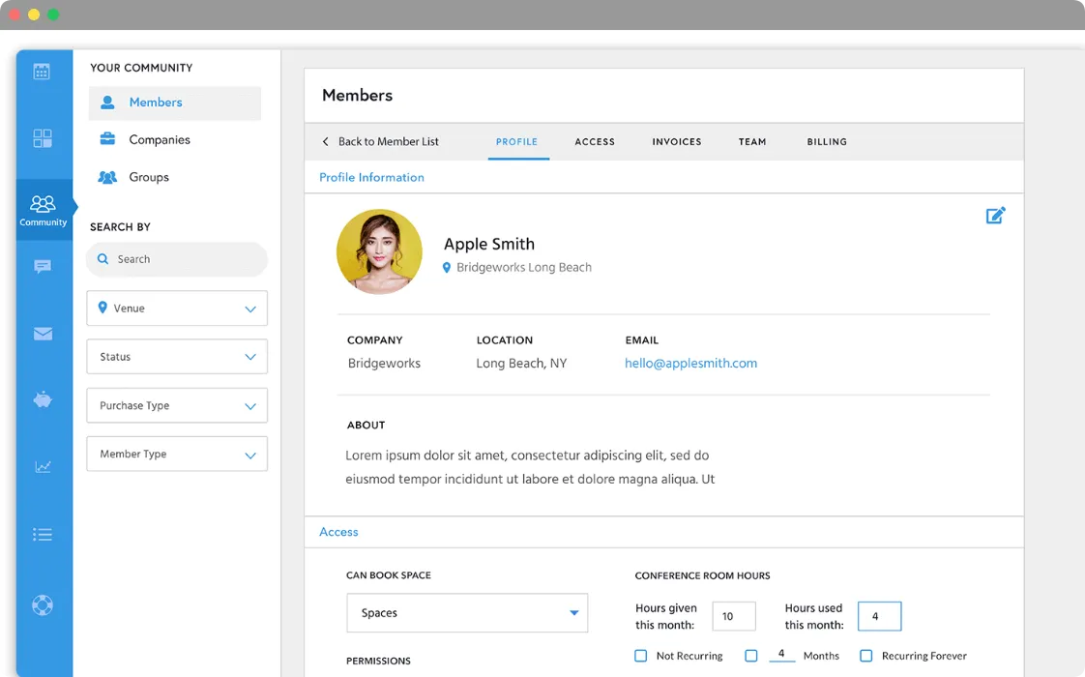
Task: Expand the Venue filter dropdown
Action: pos(177,309)
